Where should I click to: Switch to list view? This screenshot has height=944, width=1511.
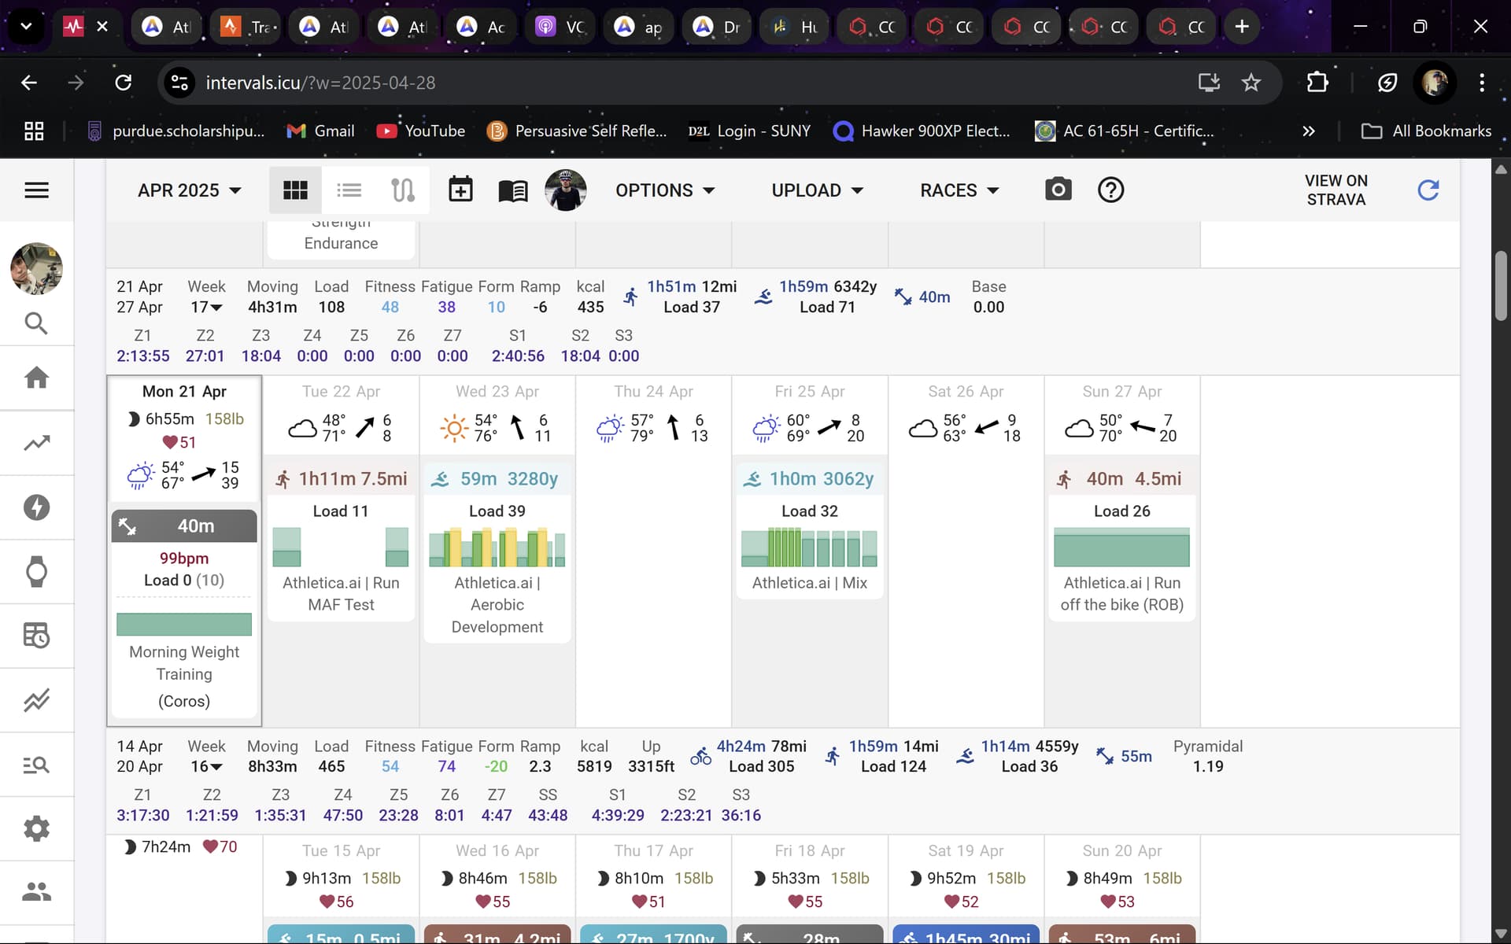click(x=349, y=190)
